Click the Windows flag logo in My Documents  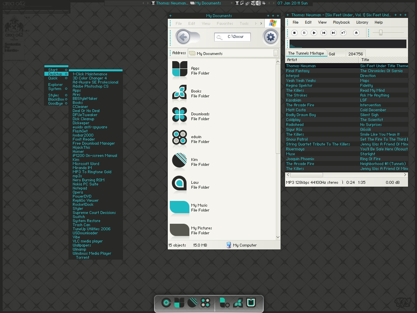coord(272,23)
